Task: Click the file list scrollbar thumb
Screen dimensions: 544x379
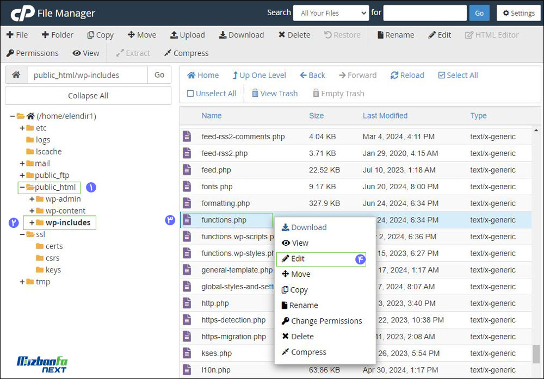Action: pos(536,355)
